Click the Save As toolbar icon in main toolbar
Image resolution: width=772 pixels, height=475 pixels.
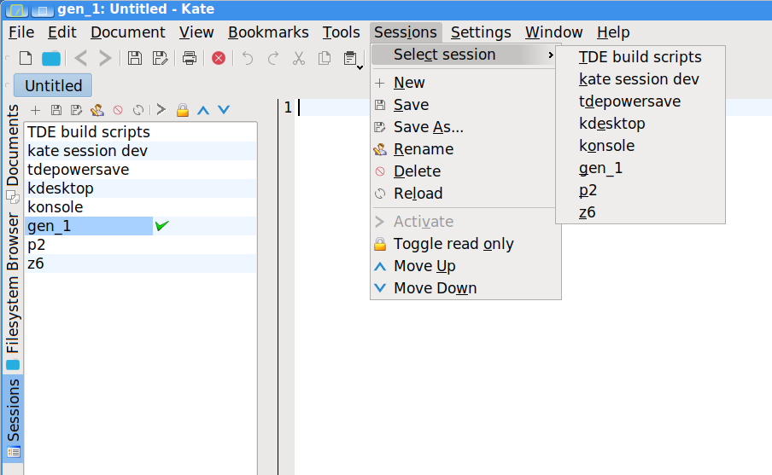[x=160, y=59]
